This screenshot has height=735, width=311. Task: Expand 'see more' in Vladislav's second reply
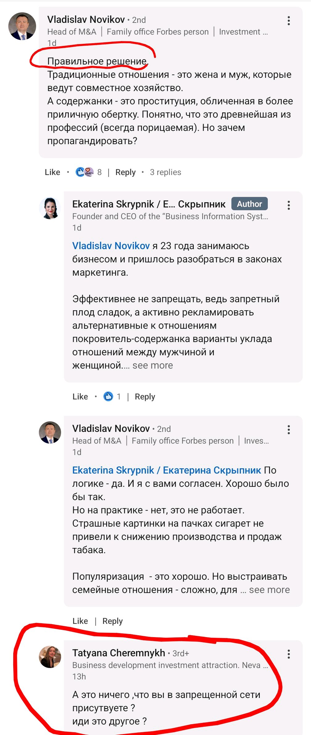pyautogui.click(x=269, y=590)
